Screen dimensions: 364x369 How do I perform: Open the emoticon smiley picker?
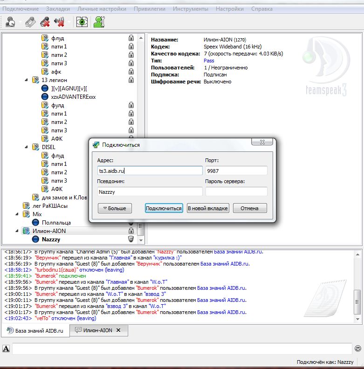click(358, 348)
